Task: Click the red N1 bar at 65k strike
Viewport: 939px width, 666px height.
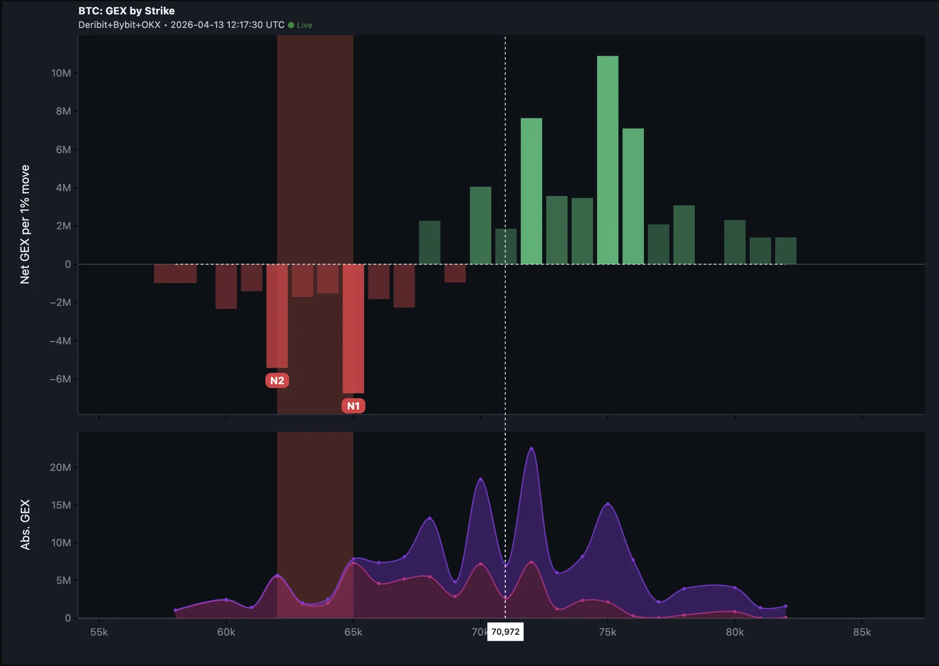Action: click(x=353, y=328)
